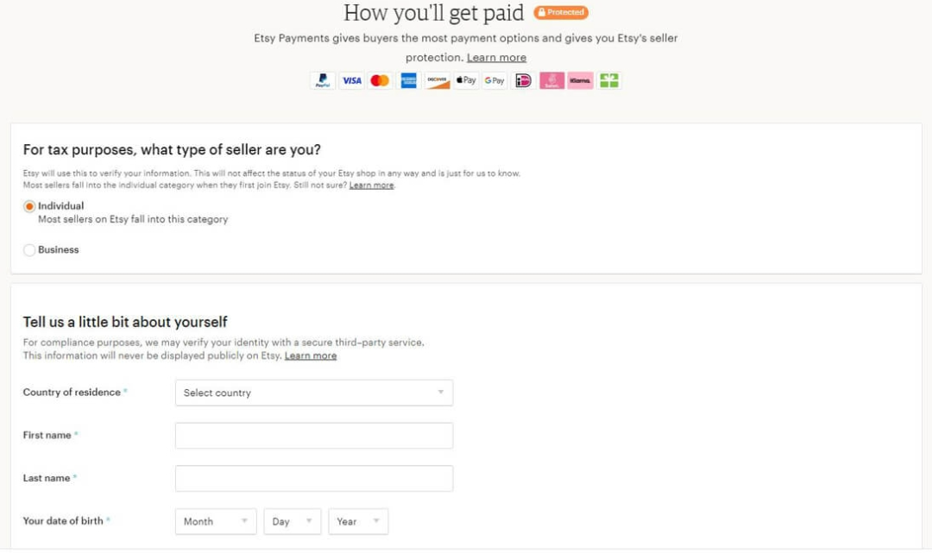Screen dimensions: 932x553
Task: Click the PayPal payment icon
Action: coord(322,80)
